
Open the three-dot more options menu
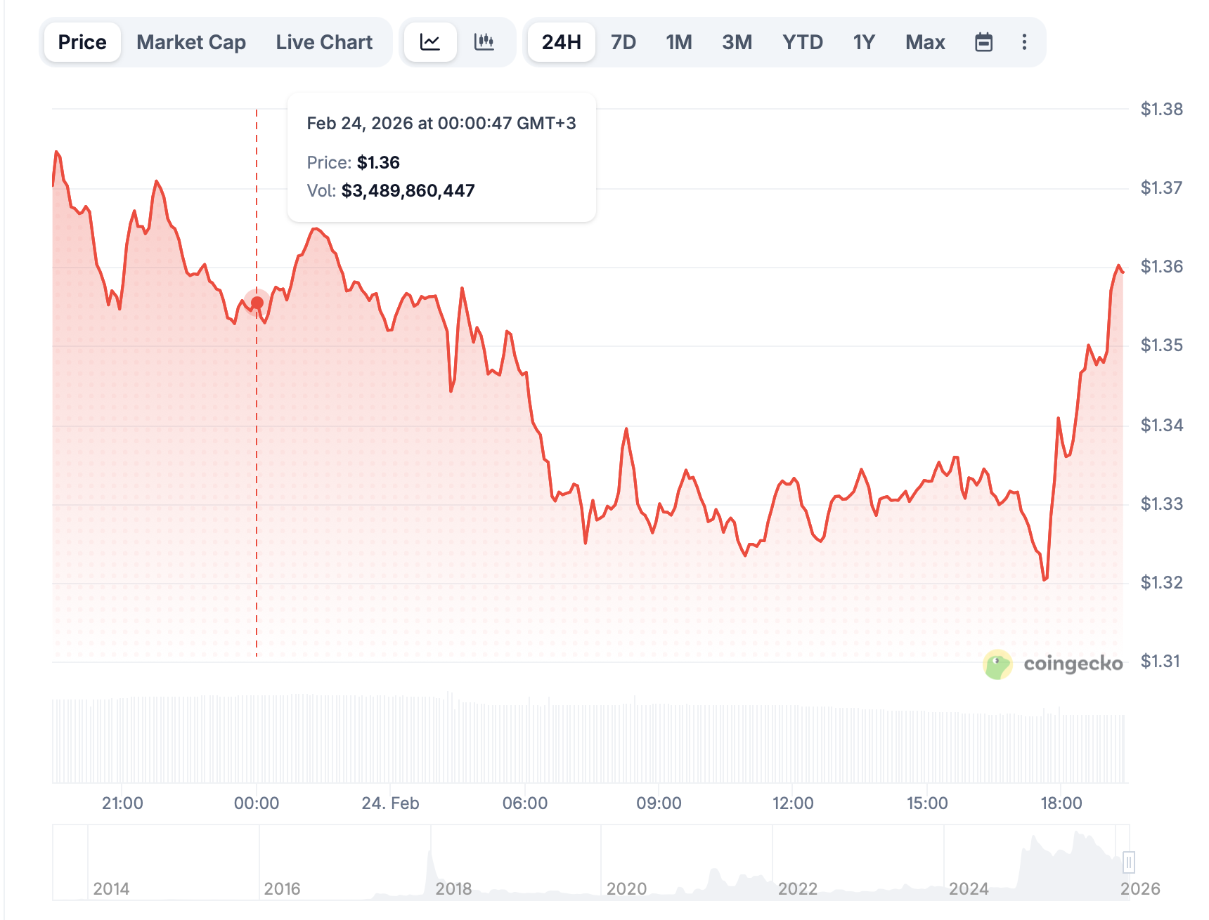(x=1024, y=42)
